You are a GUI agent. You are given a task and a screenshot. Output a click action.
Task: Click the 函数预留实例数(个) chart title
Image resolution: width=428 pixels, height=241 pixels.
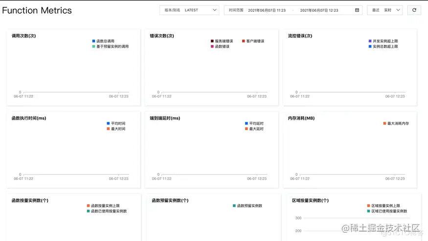click(x=170, y=200)
